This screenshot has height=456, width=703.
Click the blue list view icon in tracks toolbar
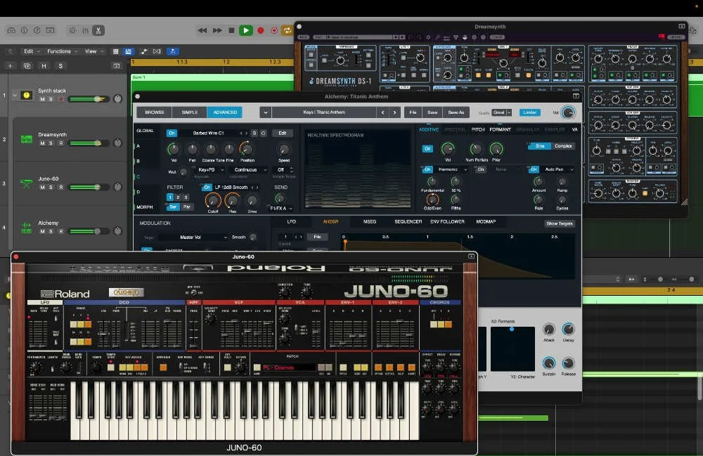coord(128,51)
